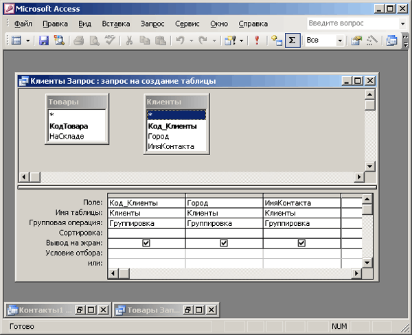Viewport: 412px width, 335px height.
Task: Open the Redo history dropdown arrow
Action: (x=214, y=41)
